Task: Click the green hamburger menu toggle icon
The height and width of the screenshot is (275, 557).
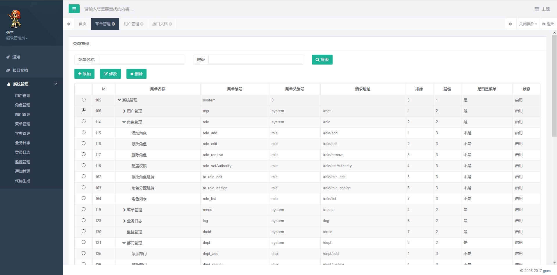Action: [74, 9]
